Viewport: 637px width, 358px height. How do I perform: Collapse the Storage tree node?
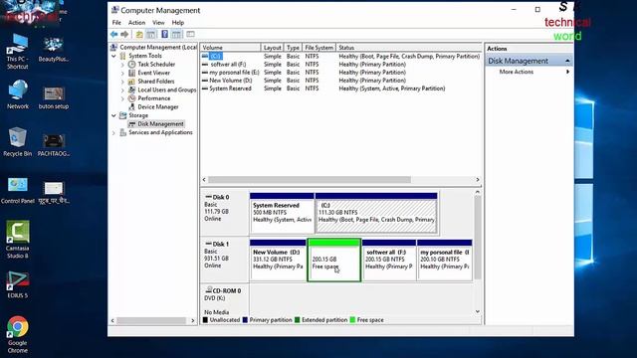[x=113, y=115]
